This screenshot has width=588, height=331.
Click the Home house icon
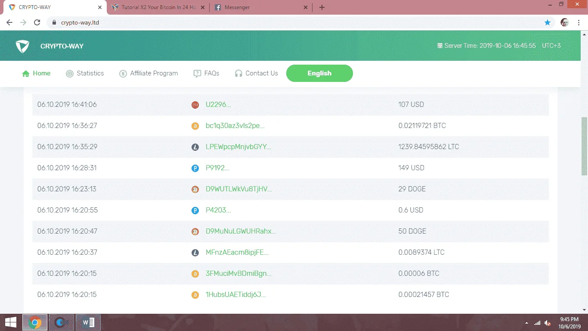(x=26, y=74)
